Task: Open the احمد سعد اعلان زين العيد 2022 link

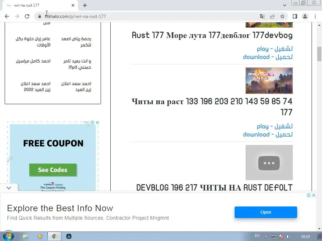Action: [x=36, y=87]
